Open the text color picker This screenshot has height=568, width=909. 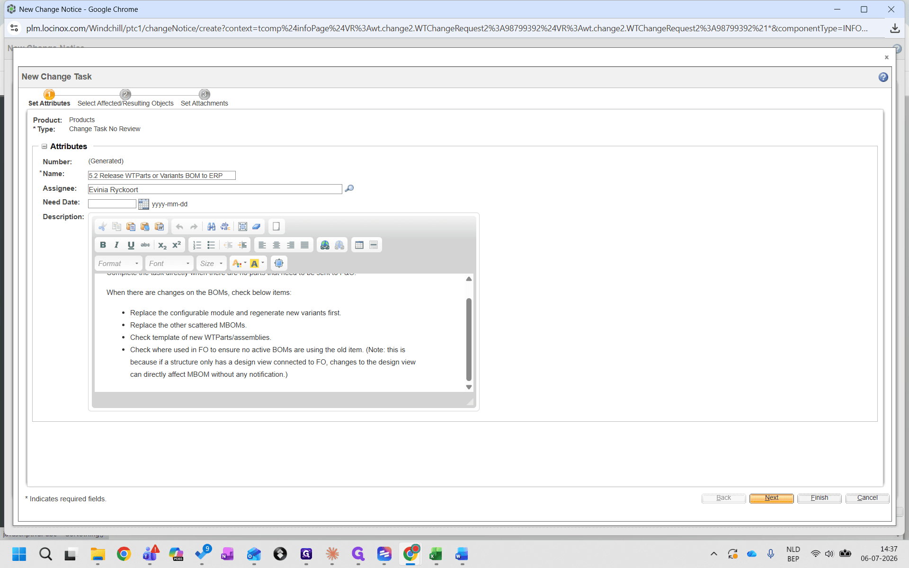239,264
